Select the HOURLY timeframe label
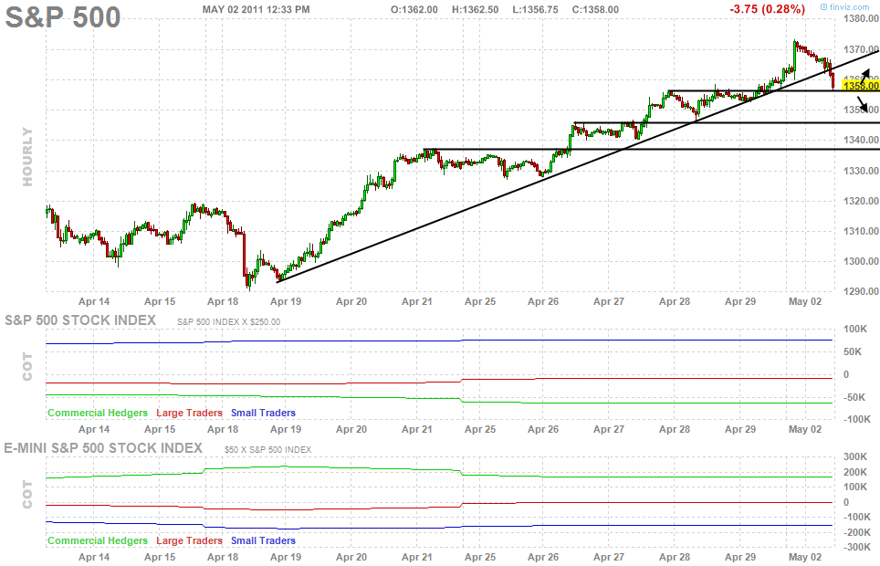The height and width of the screenshot is (566, 880). click(x=27, y=157)
